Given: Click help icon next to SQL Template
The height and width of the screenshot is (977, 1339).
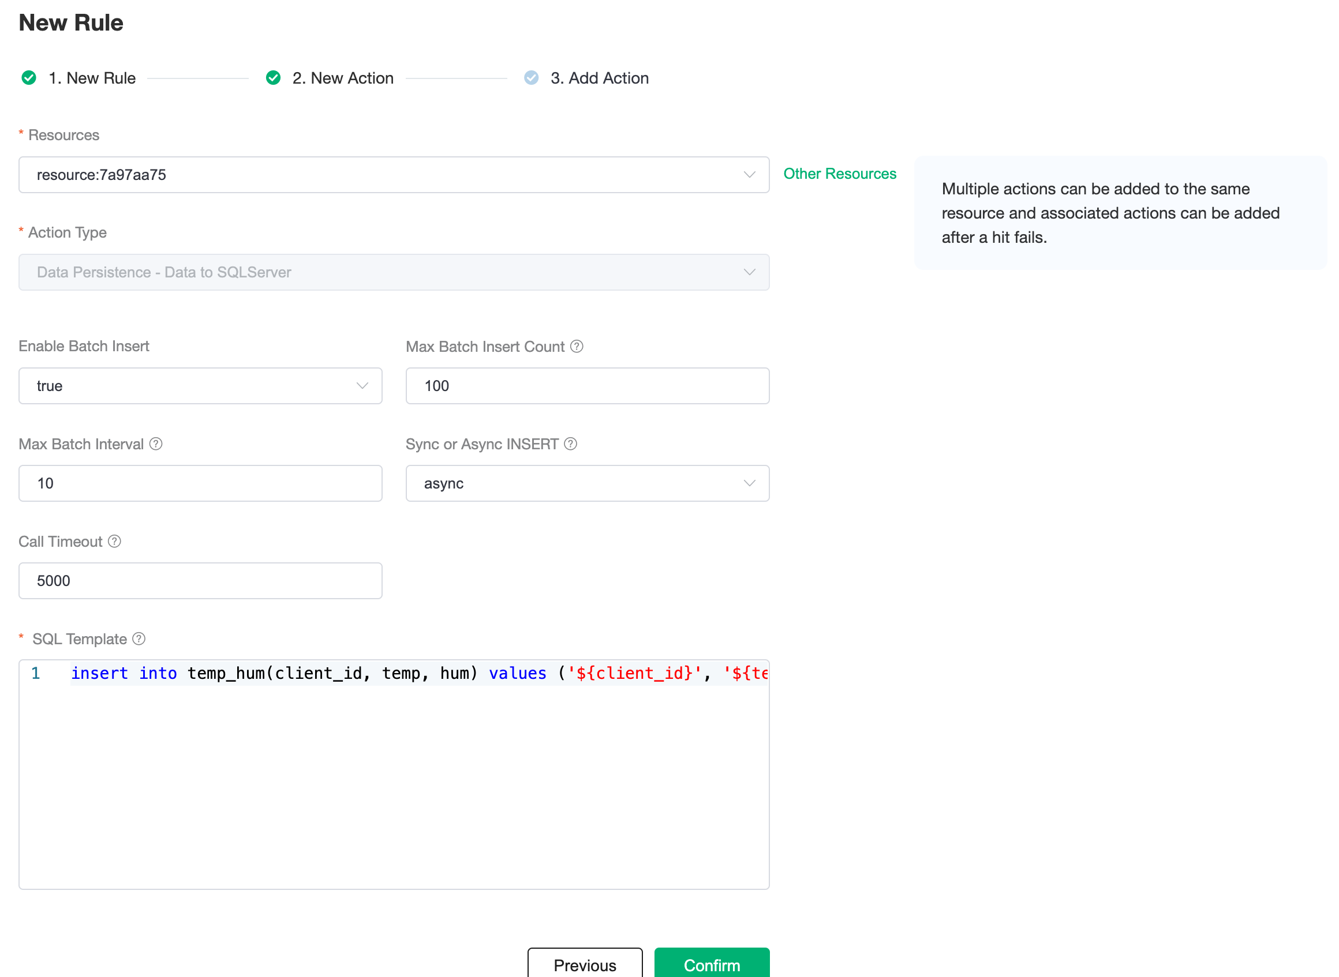Looking at the screenshot, I should [x=139, y=638].
